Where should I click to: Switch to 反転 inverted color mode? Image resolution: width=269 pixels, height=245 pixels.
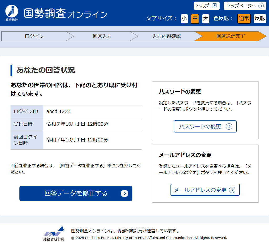[x=260, y=18]
